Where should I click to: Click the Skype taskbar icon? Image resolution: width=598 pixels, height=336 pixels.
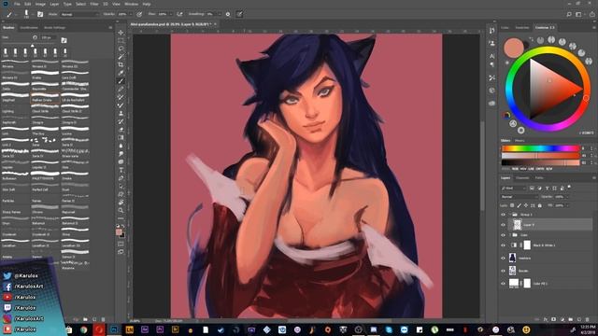point(389,329)
